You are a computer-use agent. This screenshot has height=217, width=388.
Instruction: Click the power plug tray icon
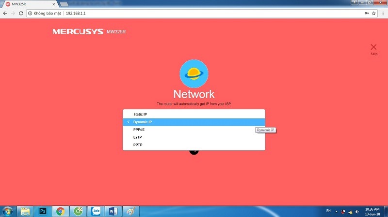click(343, 212)
